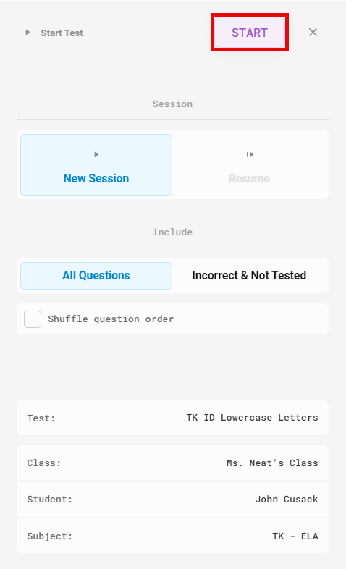Click the Class row Ms. Neat's Class

[172, 463]
